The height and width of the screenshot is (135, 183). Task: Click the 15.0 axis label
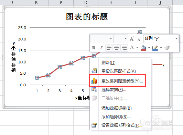click(x=22, y=51)
